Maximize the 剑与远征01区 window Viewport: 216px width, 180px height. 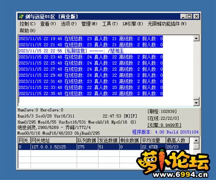pyautogui.click(x=189, y=17)
